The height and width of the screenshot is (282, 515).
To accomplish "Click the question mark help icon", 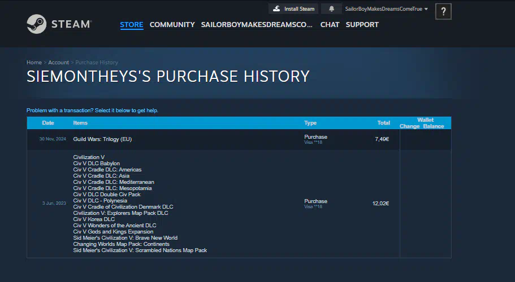I will tap(443, 11).
